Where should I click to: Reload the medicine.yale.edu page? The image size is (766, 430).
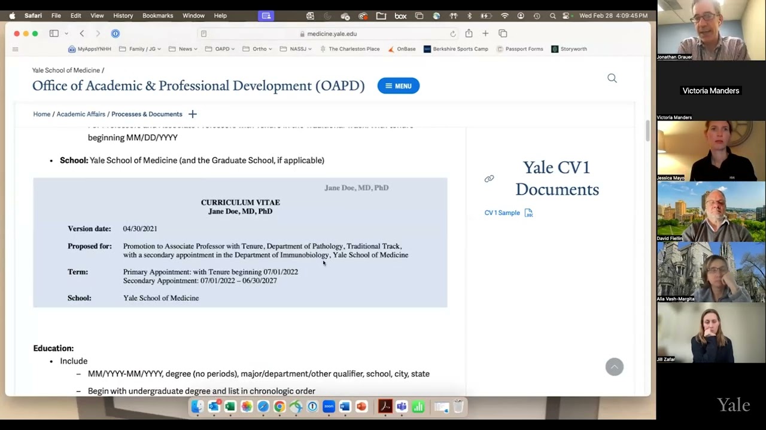pos(453,33)
